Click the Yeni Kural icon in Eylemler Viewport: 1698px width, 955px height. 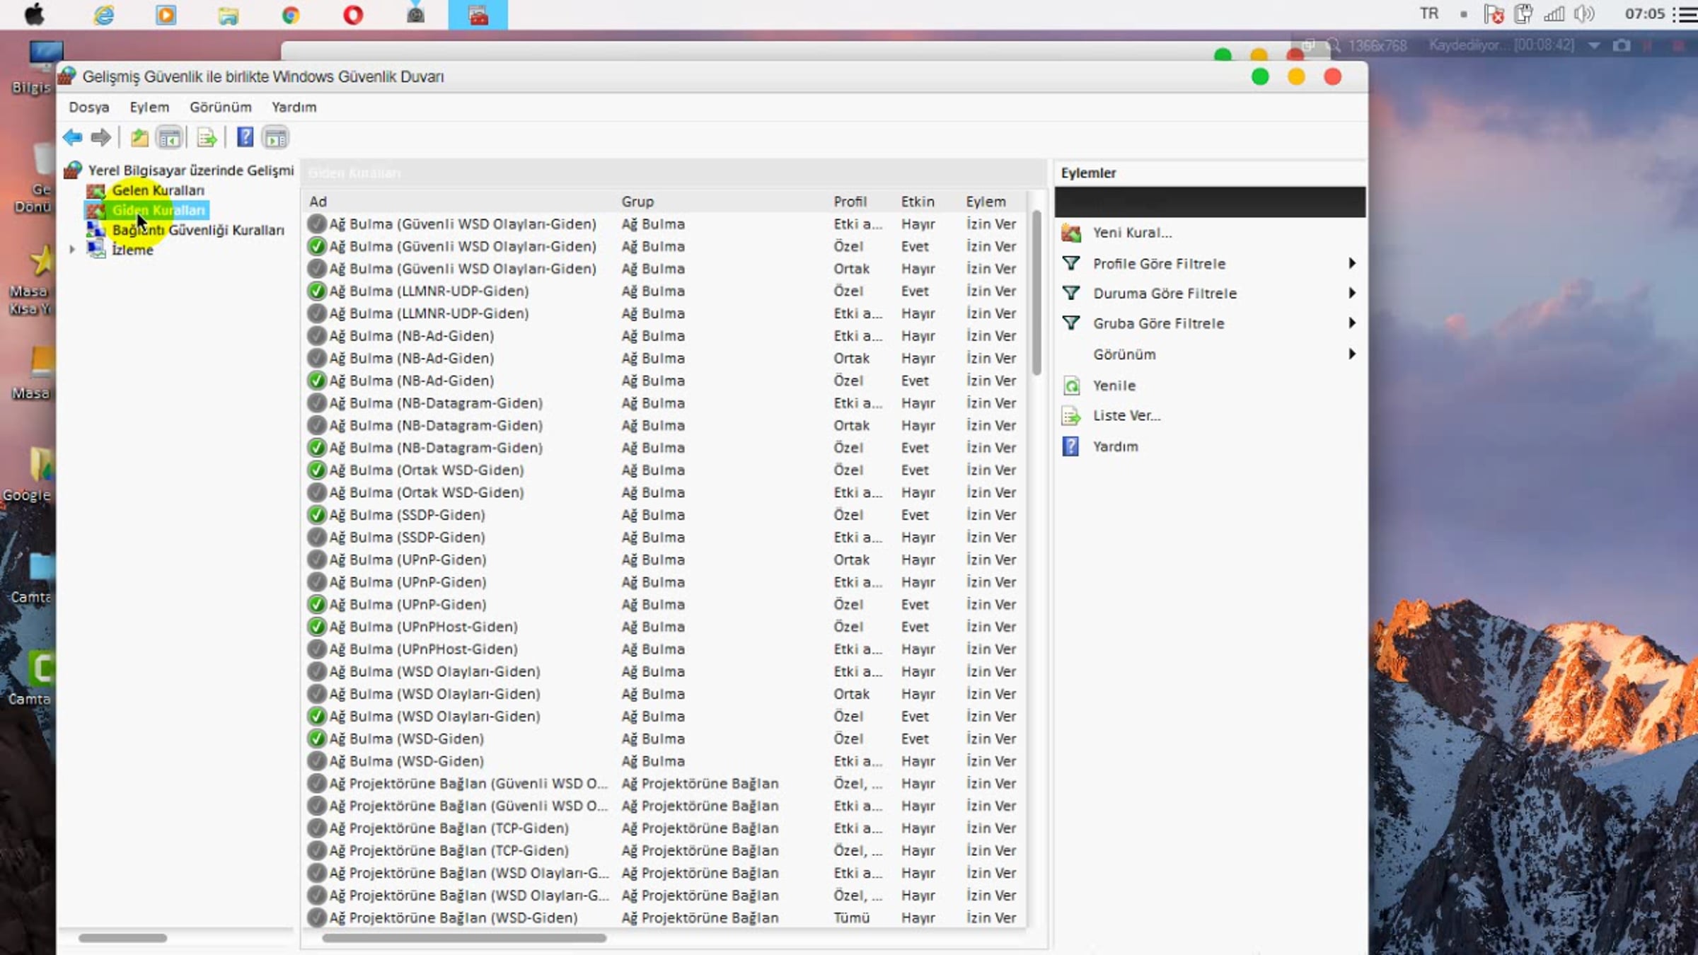point(1071,233)
